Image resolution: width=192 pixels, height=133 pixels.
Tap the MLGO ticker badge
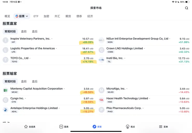pyautogui.click(x=111, y=92)
